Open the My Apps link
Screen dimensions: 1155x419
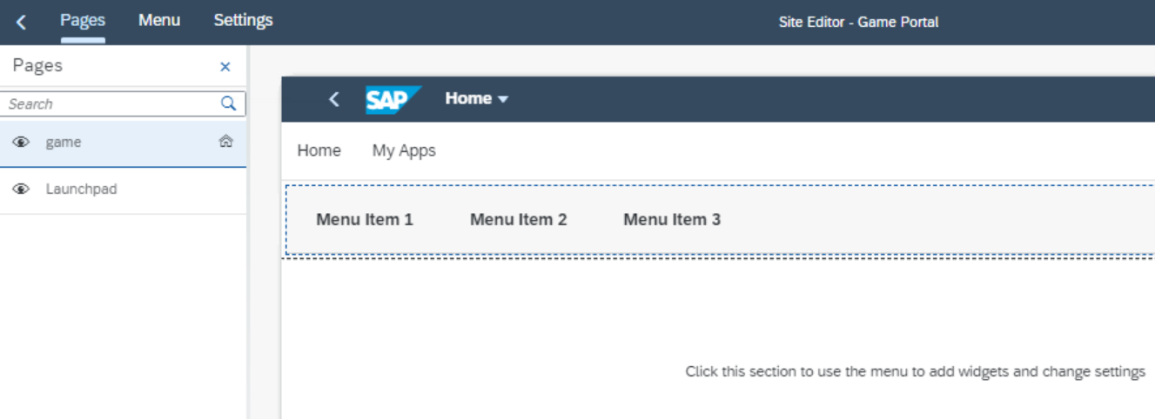click(404, 150)
